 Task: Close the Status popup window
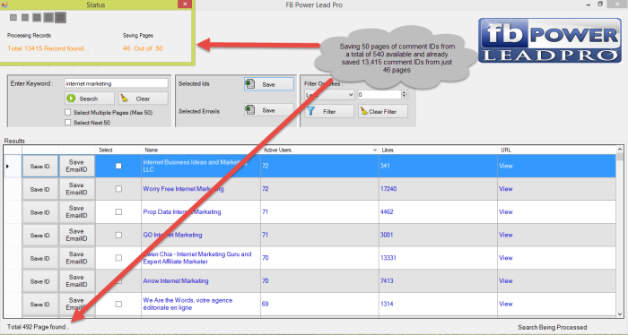click(185, 4)
